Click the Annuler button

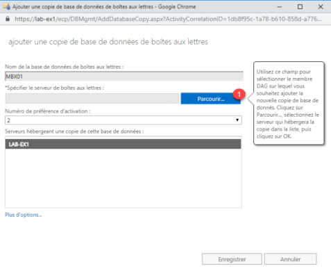[x=291, y=259]
